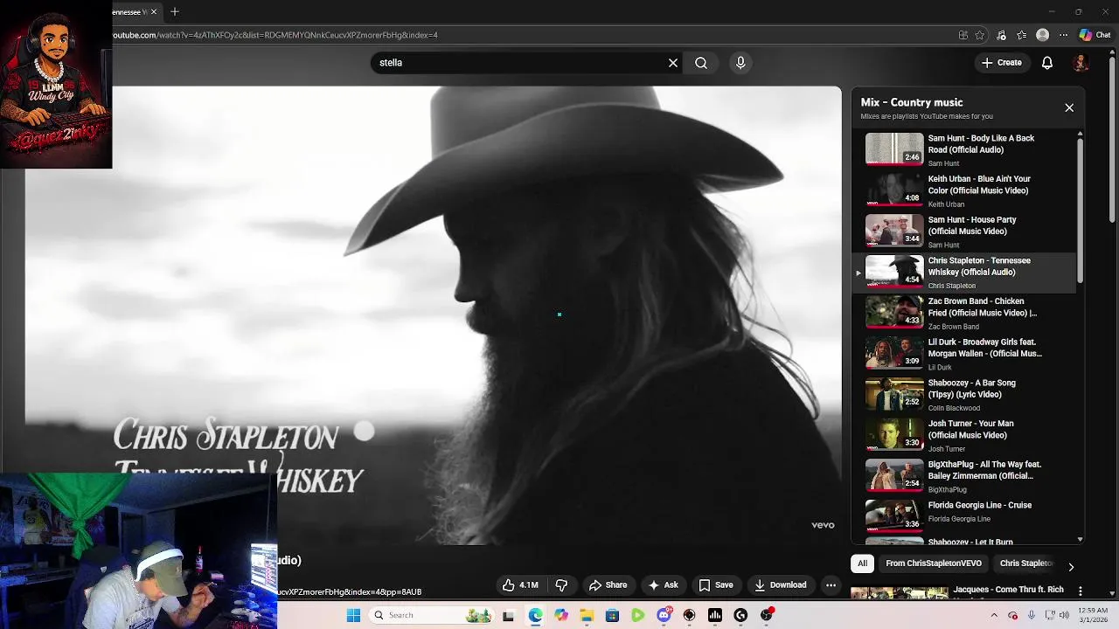Open YouTube notifications bell
The width and height of the screenshot is (1119, 629).
(1047, 63)
